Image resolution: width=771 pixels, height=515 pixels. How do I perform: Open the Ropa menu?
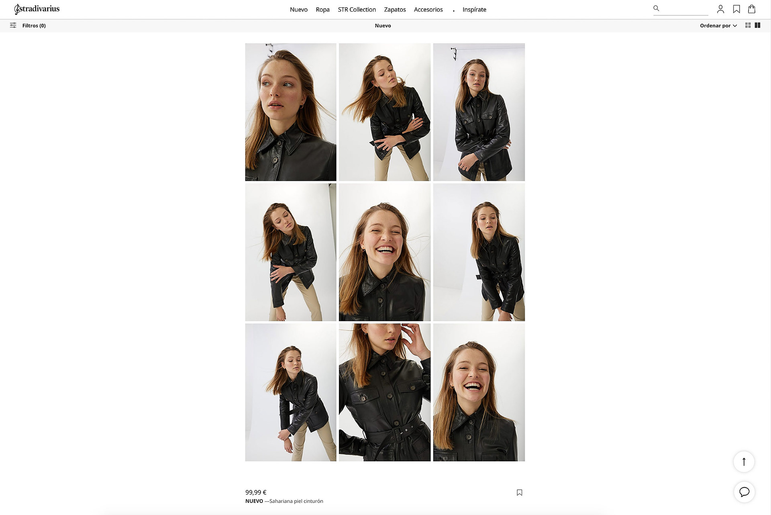[x=322, y=10]
